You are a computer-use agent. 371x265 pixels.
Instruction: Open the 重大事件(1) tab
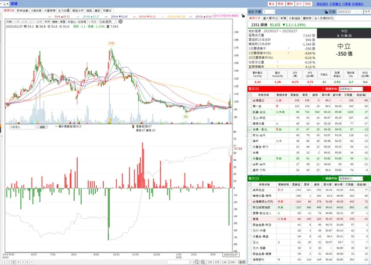click(x=270, y=18)
